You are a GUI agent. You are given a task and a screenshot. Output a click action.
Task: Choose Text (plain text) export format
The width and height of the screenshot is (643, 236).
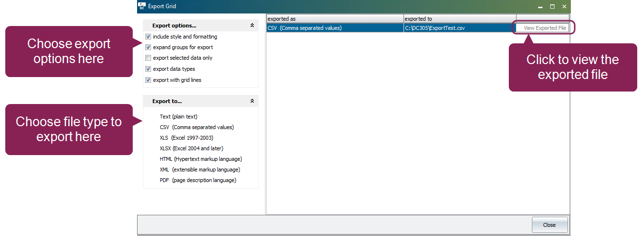pos(178,117)
